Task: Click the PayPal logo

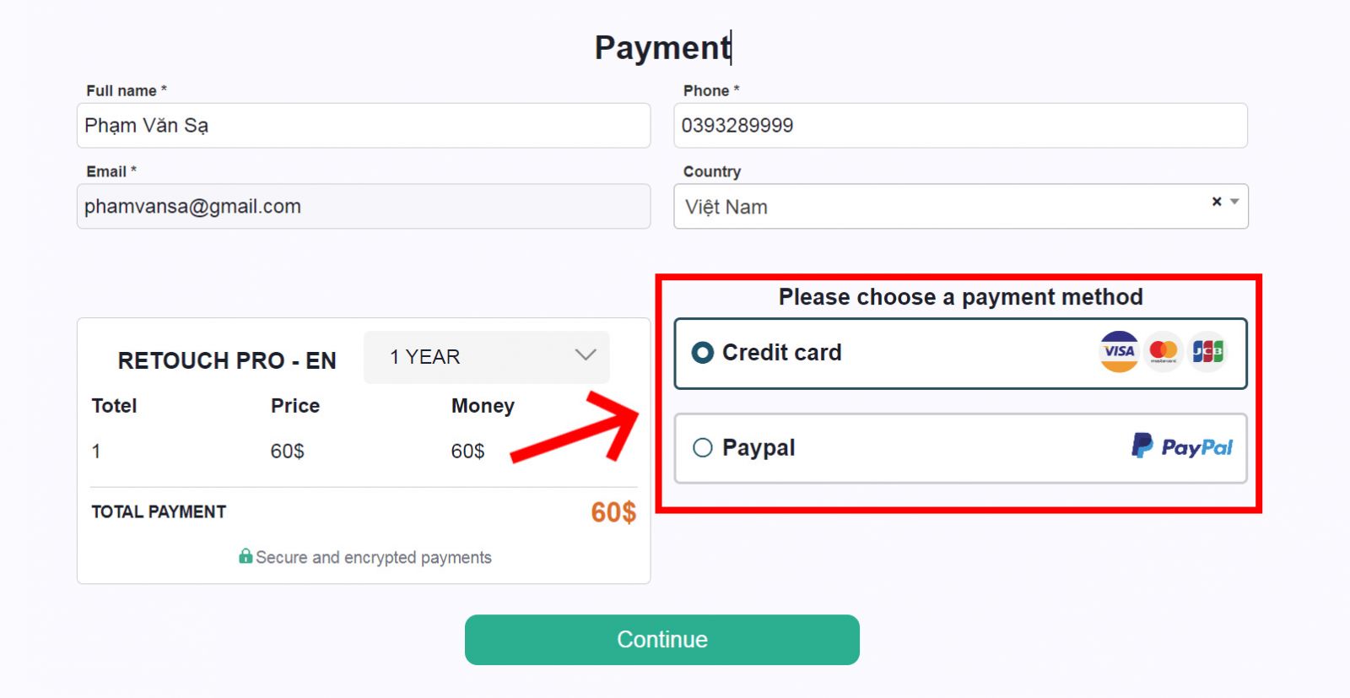Action: click(x=1181, y=446)
